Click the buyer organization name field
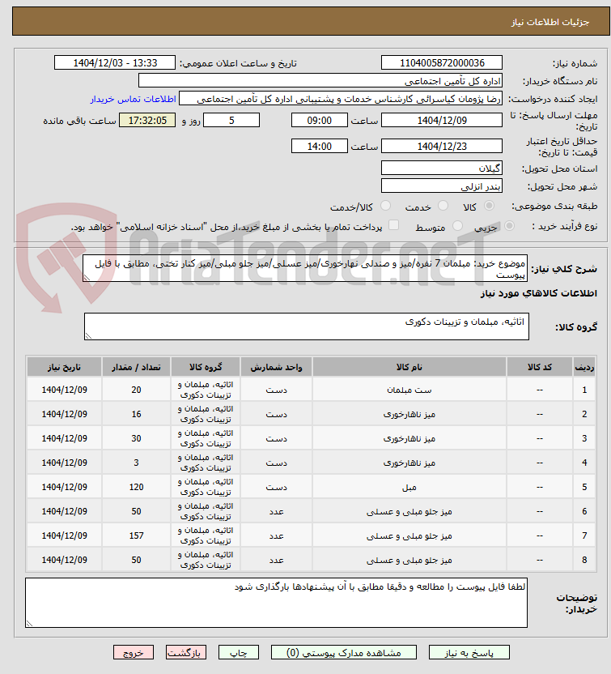 pos(320,81)
